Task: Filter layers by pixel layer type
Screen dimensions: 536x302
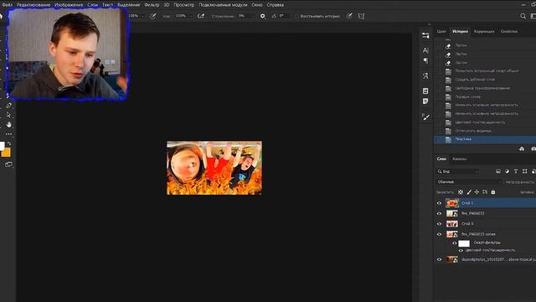Action: [x=498, y=171]
